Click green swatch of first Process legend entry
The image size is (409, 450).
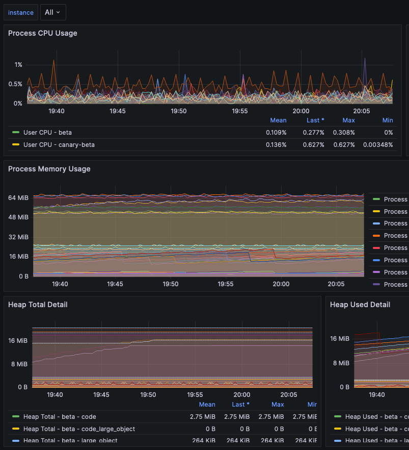[376, 199]
